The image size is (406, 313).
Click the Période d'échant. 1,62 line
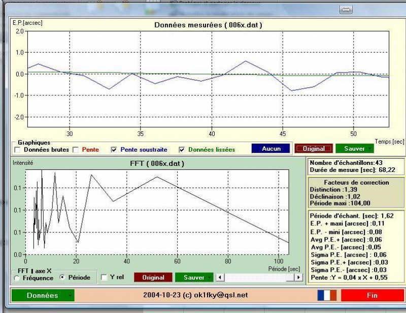[x=352, y=216]
